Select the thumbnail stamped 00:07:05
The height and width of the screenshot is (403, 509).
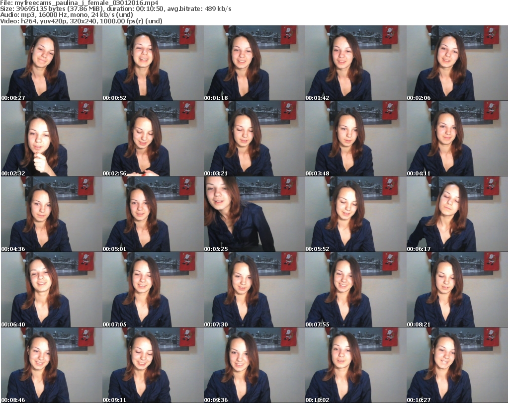tap(153, 290)
